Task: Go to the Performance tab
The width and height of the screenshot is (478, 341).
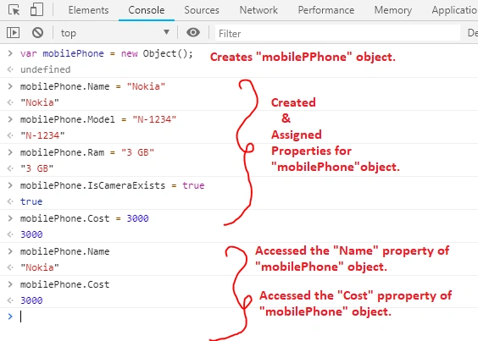Action: pyautogui.click(x=326, y=10)
